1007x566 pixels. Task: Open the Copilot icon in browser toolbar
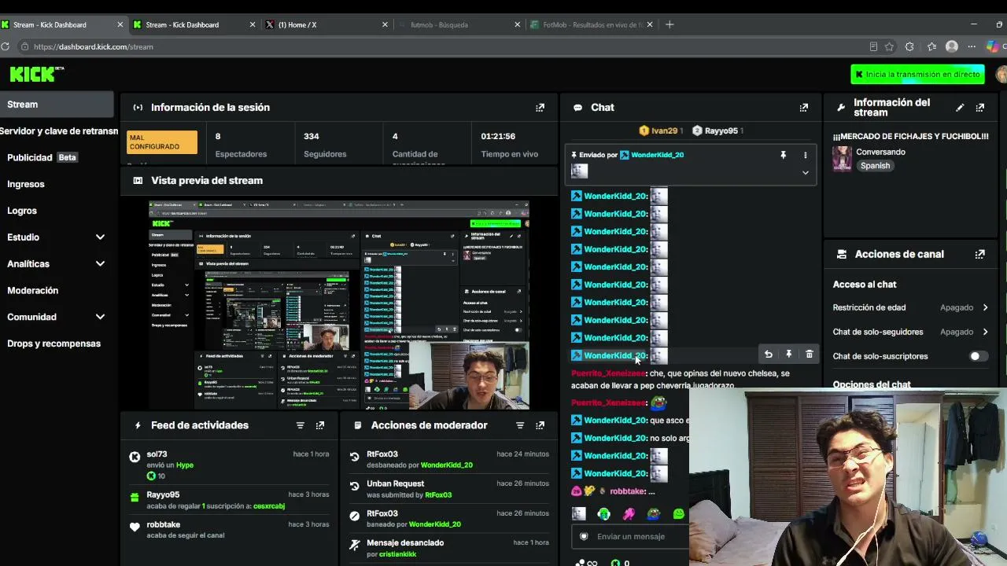click(x=993, y=46)
